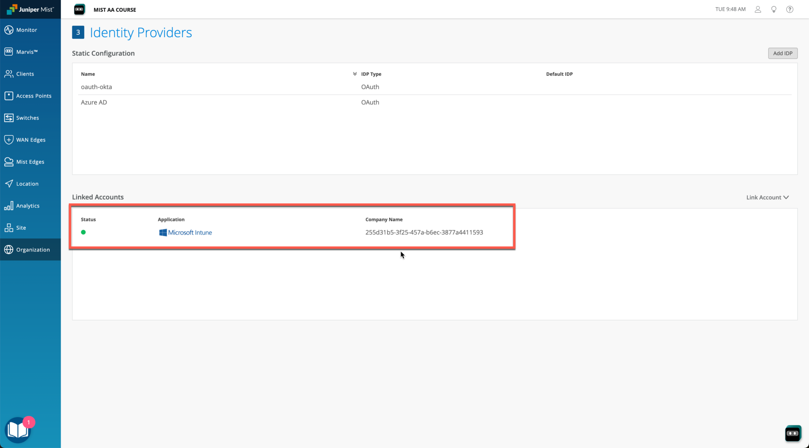Image resolution: width=809 pixels, height=448 pixels.
Task: Open the Clients section
Action: coord(24,74)
